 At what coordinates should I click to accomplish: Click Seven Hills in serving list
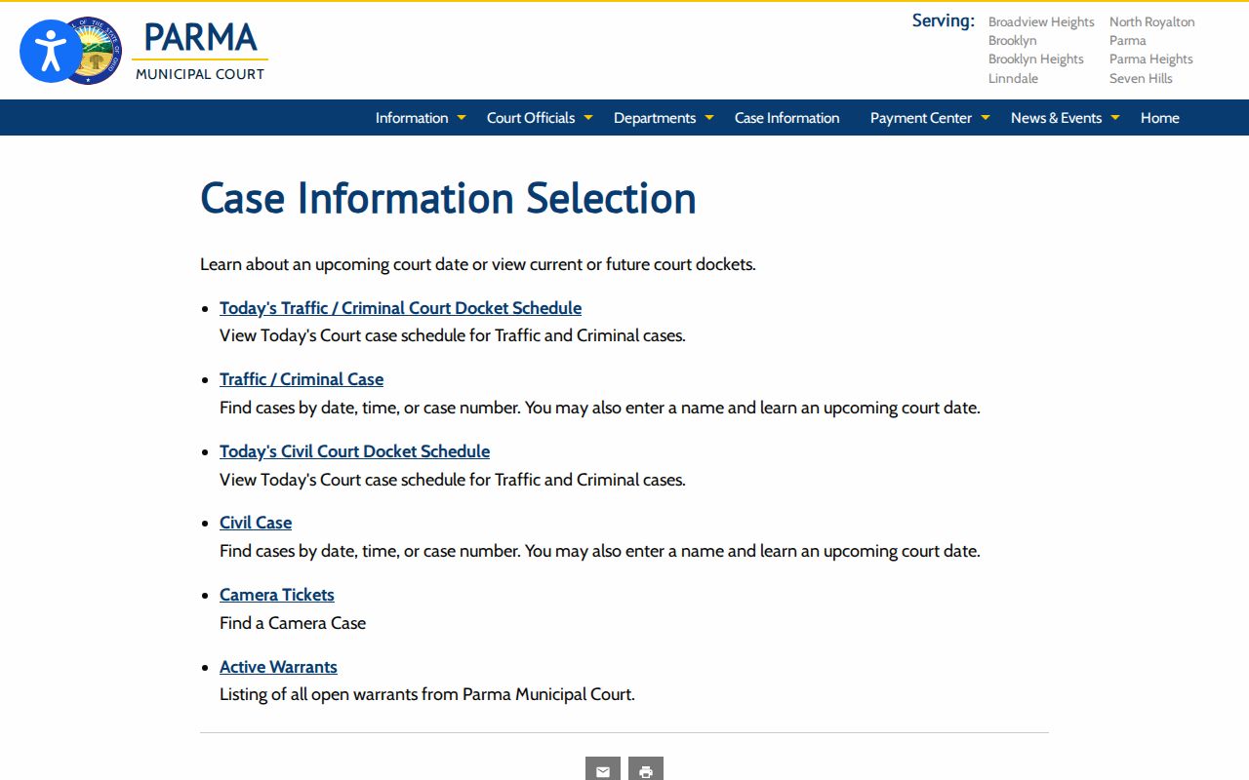tap(1141, 78)
